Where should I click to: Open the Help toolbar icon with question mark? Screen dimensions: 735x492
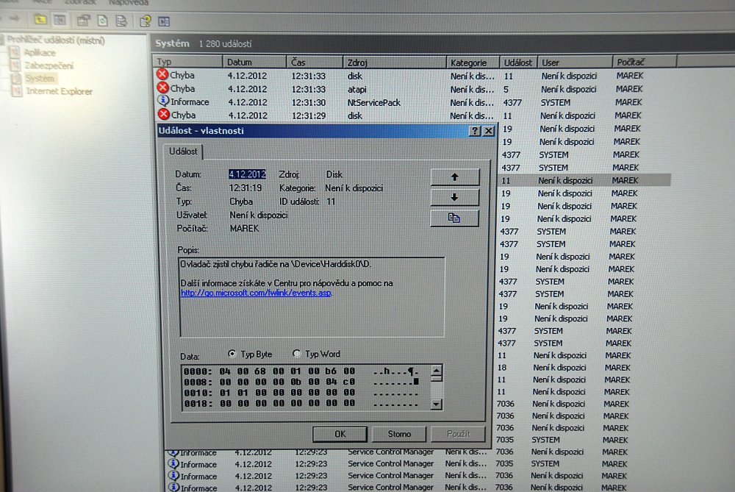pos(145,21)
